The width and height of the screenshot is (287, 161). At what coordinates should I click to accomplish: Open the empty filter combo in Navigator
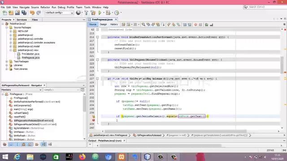[x=61, y=90]
